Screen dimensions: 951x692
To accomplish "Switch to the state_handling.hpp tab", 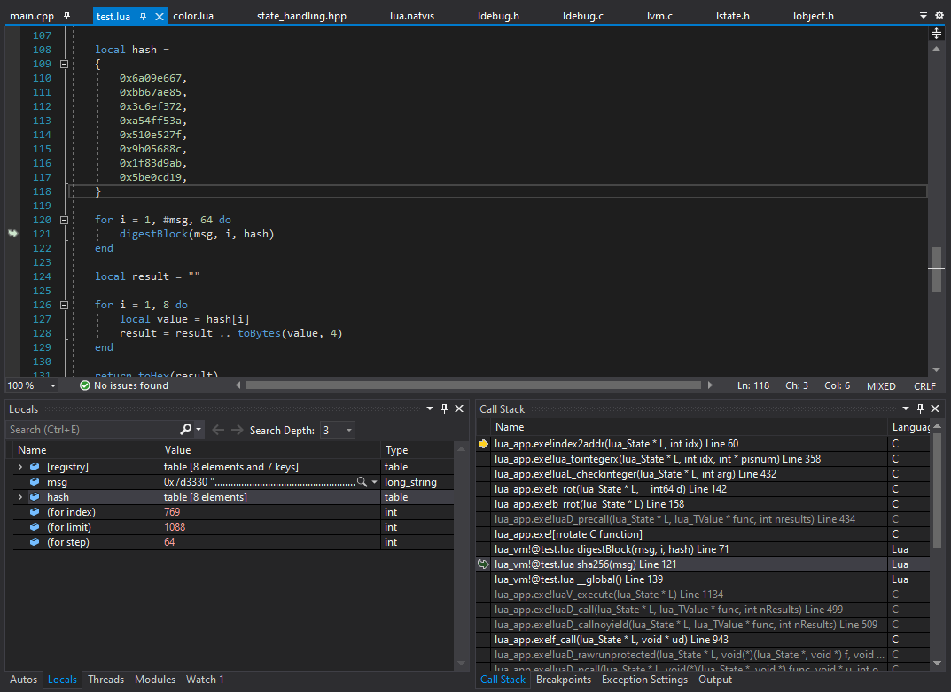I will point(301,16).
